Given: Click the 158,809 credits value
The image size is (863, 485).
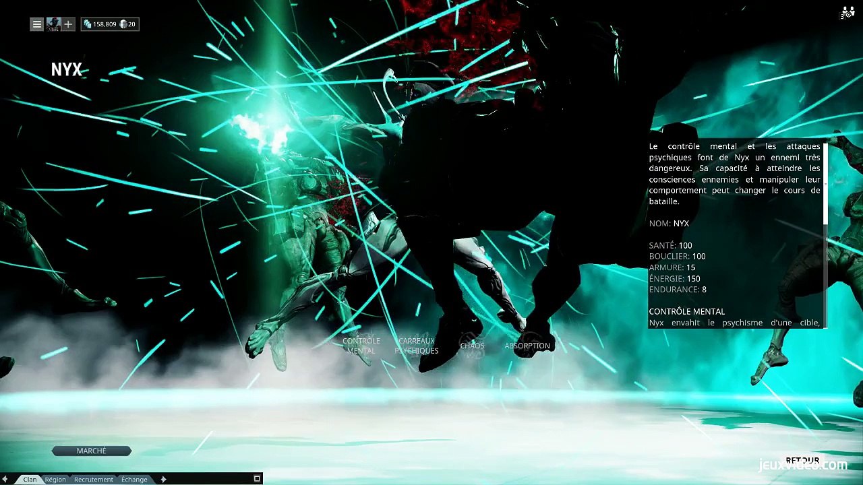Looking at the screenshot, I should pos(105,24).
